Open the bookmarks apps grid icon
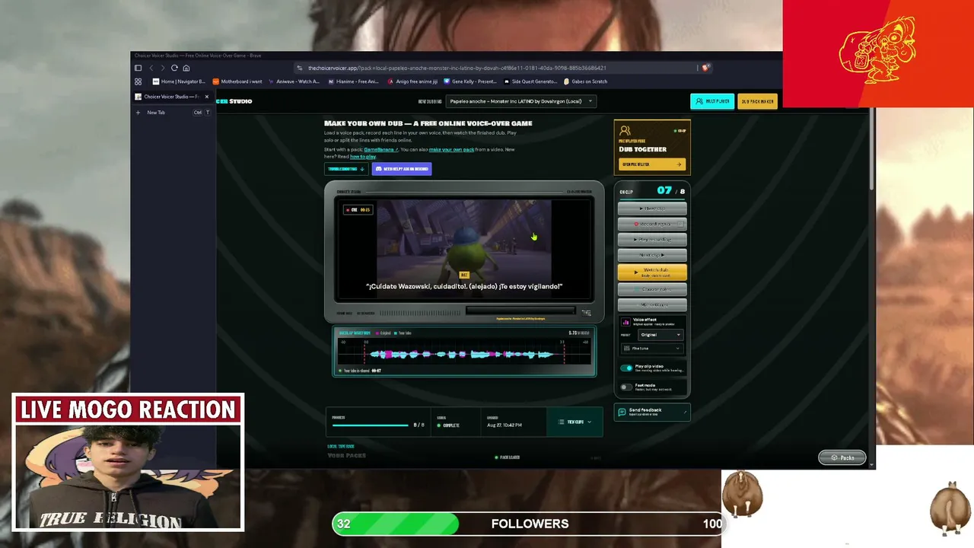Image resolution: width=974 pixels, height=548 pixels. [138, 81]
